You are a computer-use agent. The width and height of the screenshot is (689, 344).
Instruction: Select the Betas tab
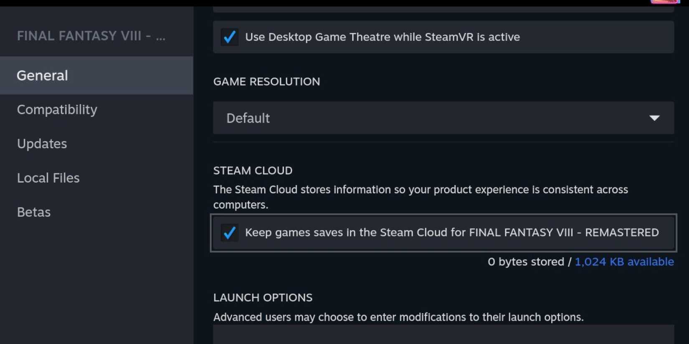[x=34, y=212]
